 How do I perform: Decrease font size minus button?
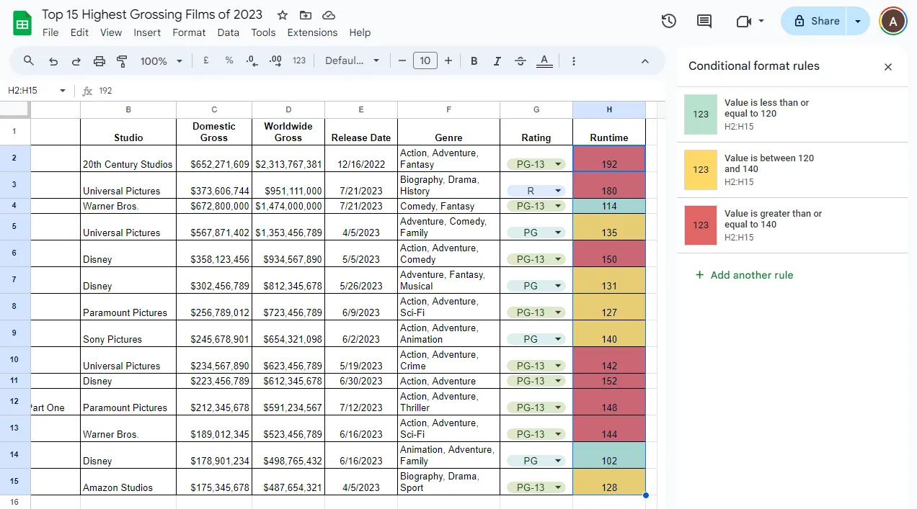[x=402, y=61]
